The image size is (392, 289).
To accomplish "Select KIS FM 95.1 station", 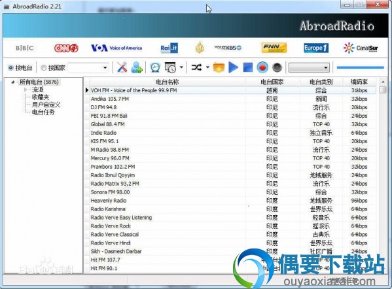I will point(232,141).
